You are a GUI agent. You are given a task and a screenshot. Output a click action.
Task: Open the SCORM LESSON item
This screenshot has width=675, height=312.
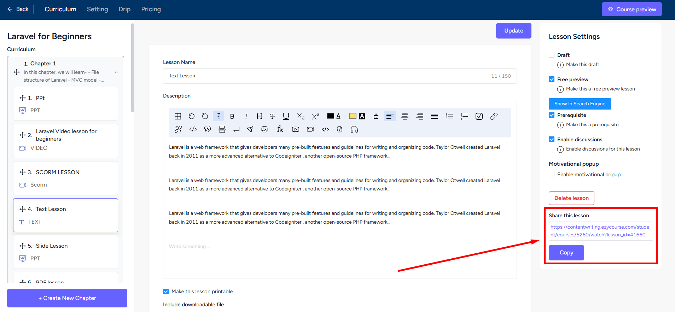click(65, 178)
